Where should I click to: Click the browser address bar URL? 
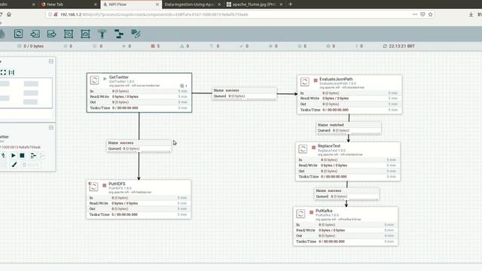pyautogui.click(x=154, y=14)
